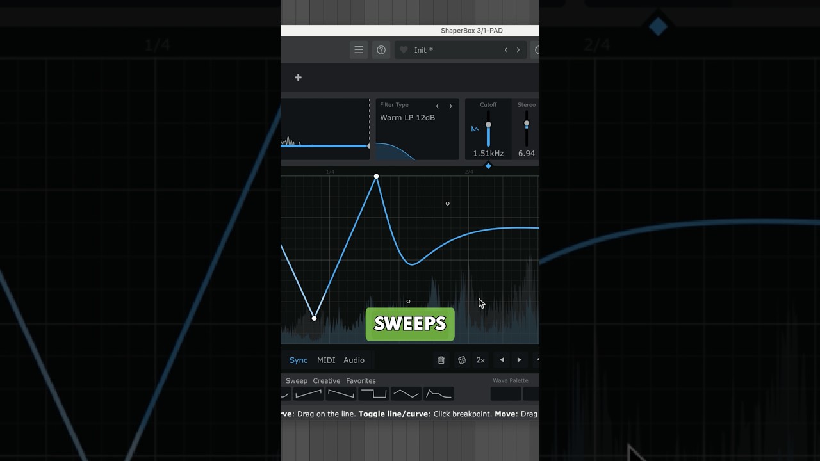The height and width of the screenshot is (461, 820).
Task: Click the split handle on the spectrum band display
Action: (368, 146)
